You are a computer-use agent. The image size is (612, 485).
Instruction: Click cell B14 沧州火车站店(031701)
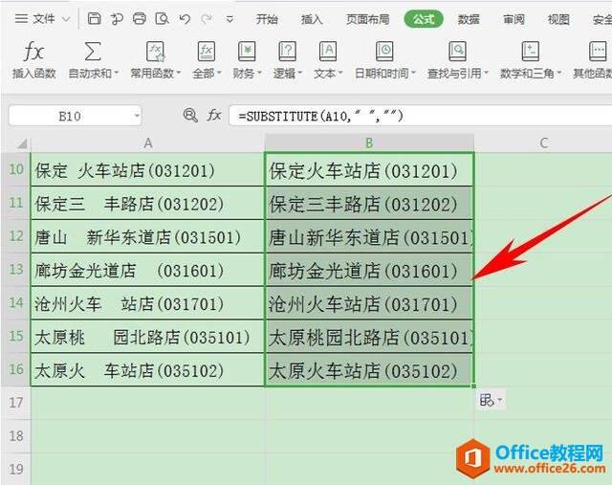pyautogui.click(x=369, y=303)
